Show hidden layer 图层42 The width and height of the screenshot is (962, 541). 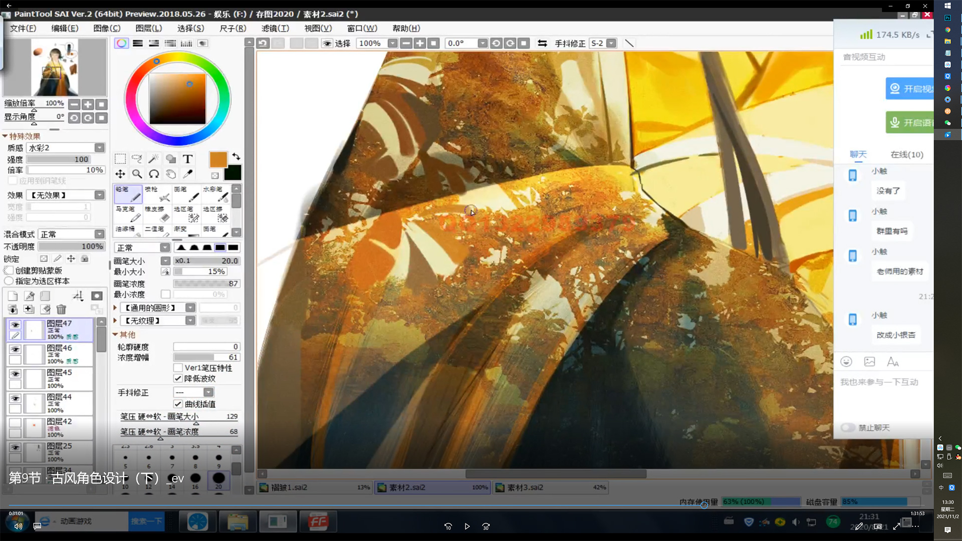(x=15, y=423)
